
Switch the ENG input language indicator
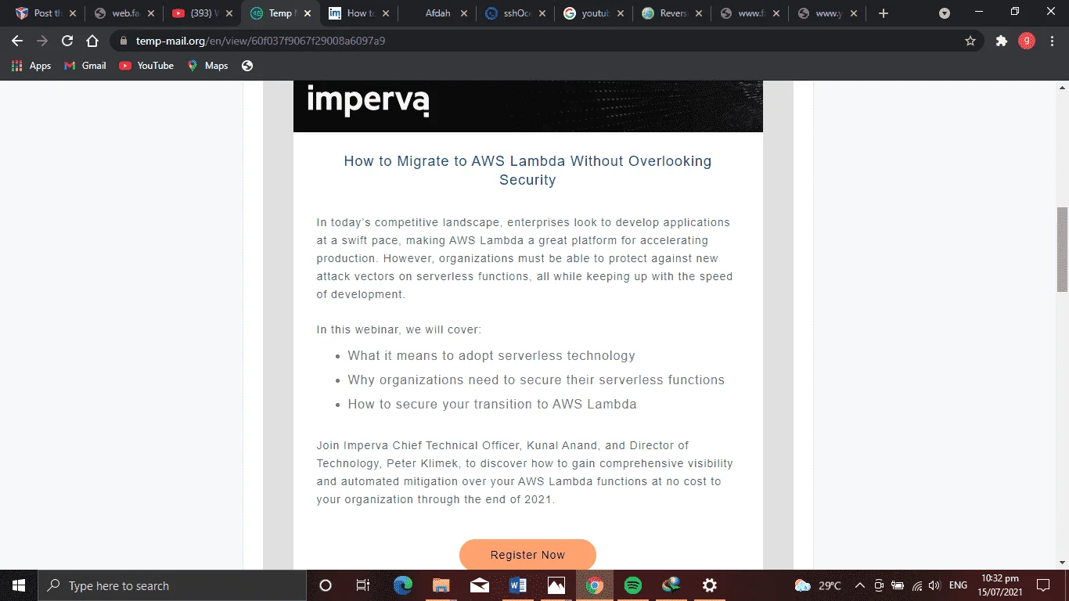pos(958,585)
